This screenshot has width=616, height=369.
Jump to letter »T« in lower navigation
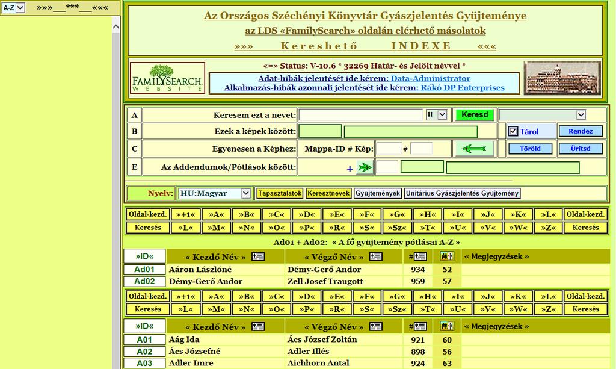coord(427,309)
